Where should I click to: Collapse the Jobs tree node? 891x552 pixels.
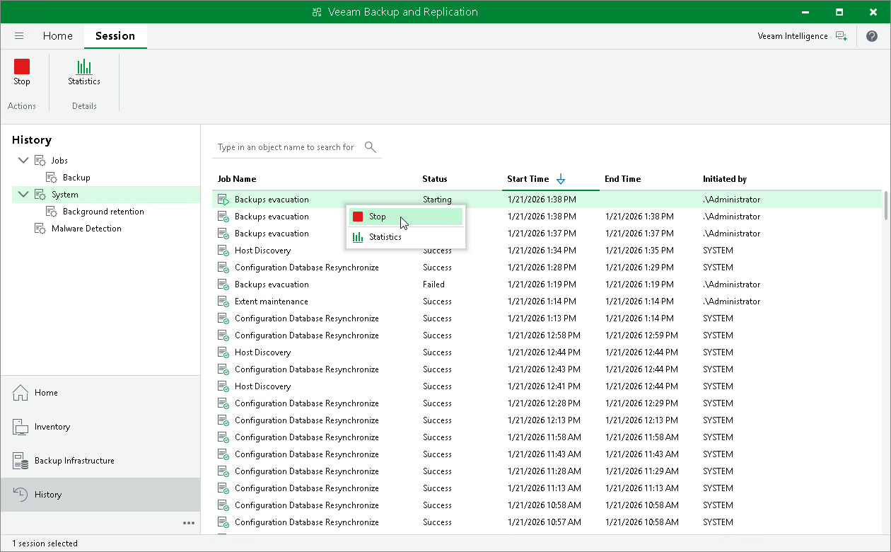click(x=23, y=161)
